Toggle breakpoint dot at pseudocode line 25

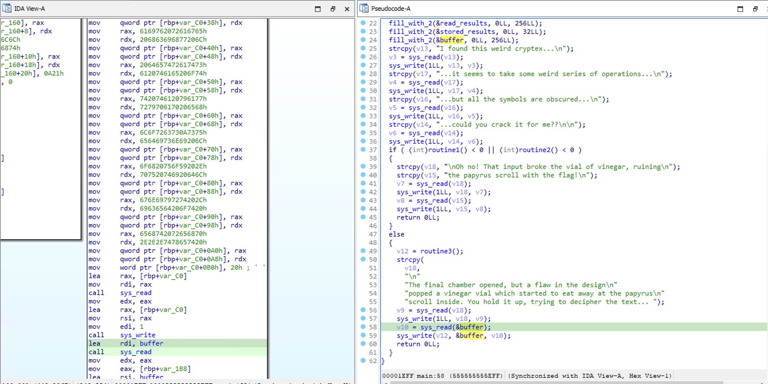[x=363, y=48]
